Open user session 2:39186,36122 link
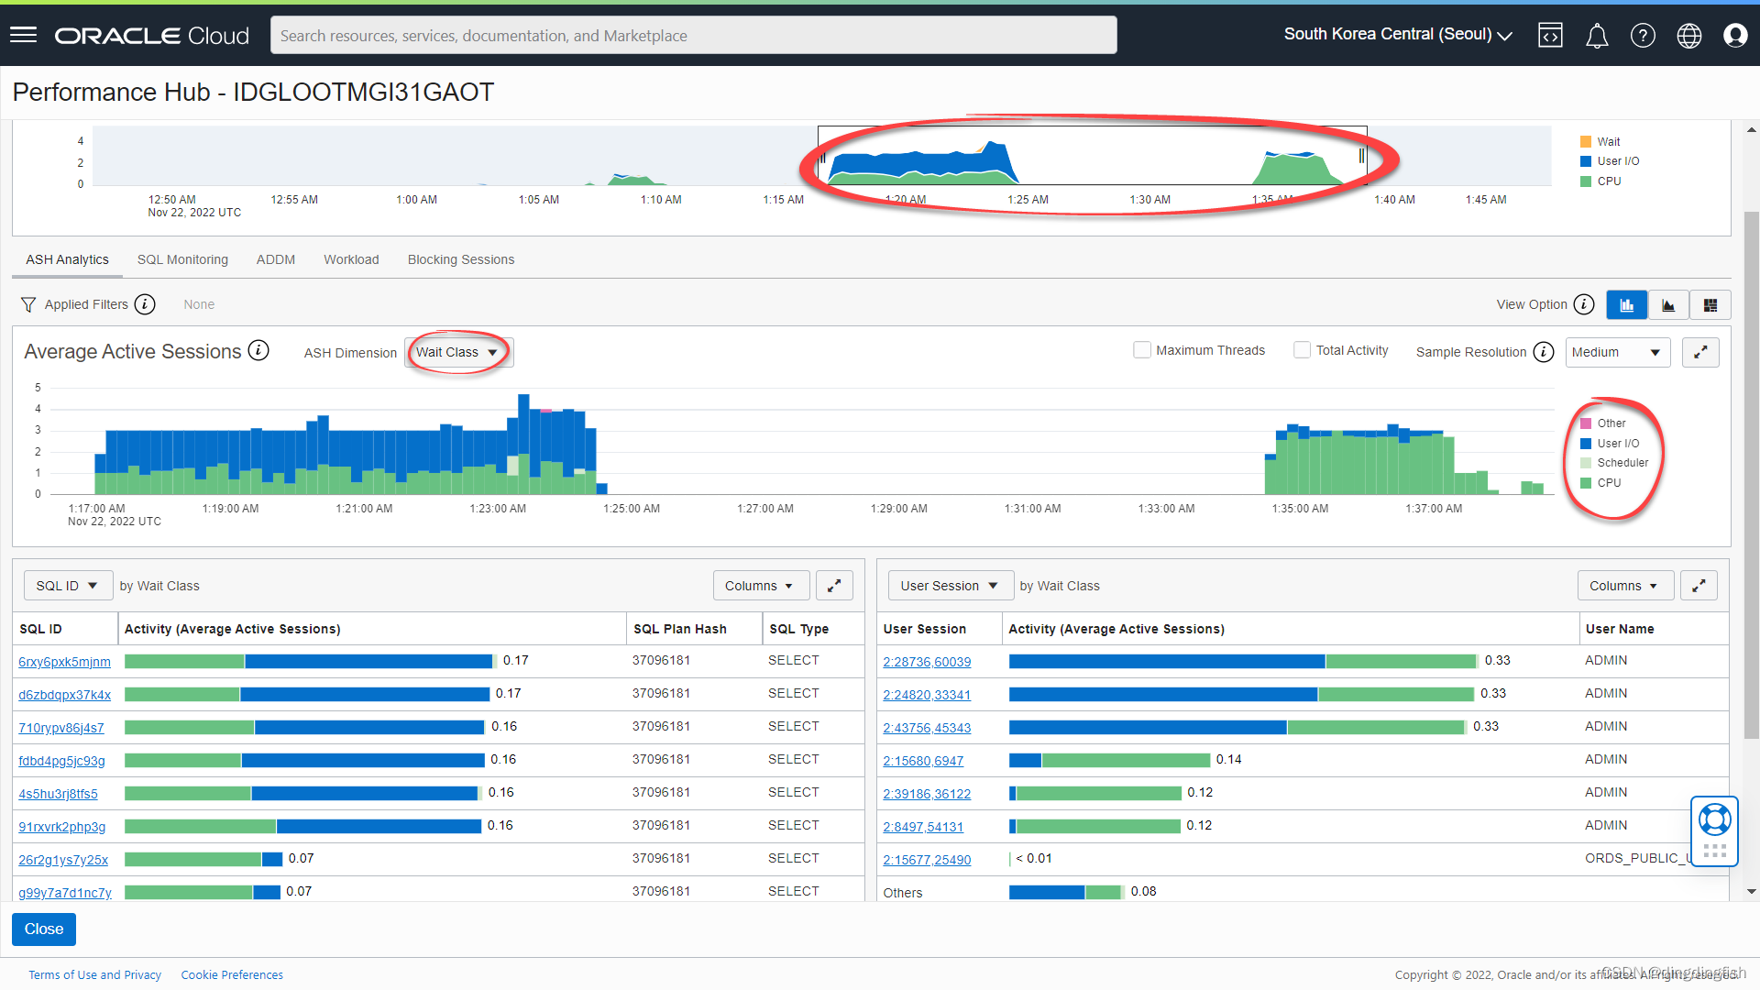This screenshot has height=990, width=1760. 927,794
